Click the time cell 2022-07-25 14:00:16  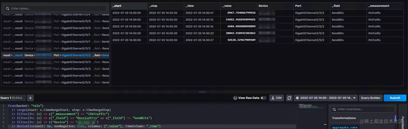pos(202,26)
